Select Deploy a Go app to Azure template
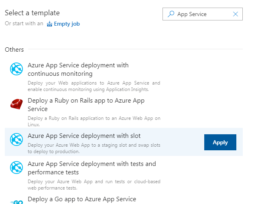Viewport: 254px width, 204px height. click(82, 199)
